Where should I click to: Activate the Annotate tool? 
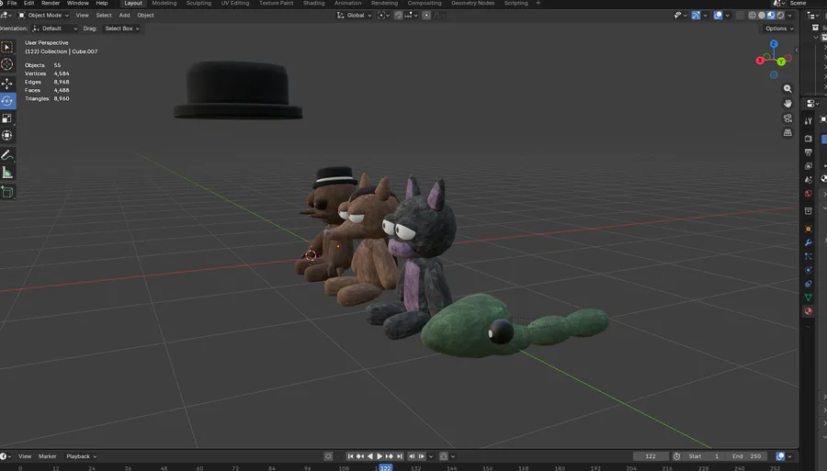[x=7, y=155]
